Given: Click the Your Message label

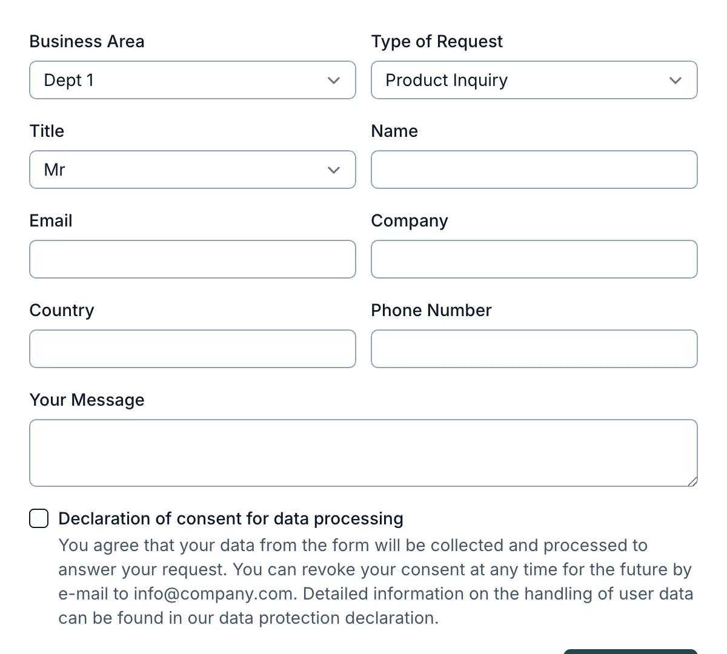Looking at the screenshot, I should [87, 400].
